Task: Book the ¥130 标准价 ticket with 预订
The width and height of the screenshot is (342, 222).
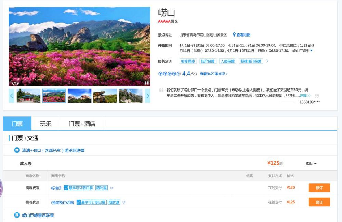Action: 319,188
